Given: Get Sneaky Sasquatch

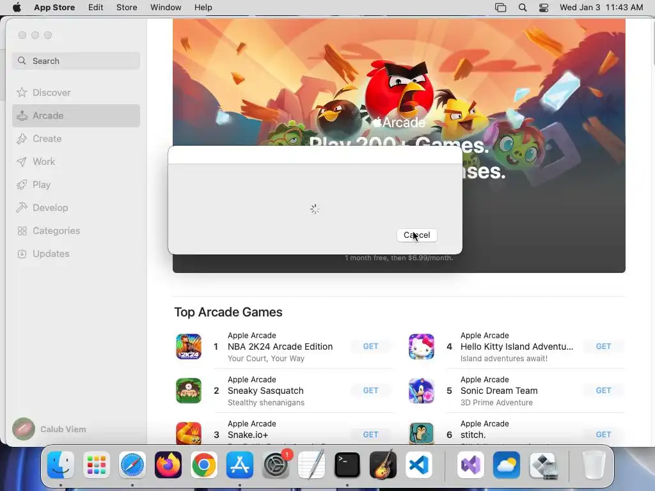Looking at the screenshot, I should click(x=370, y=391).
